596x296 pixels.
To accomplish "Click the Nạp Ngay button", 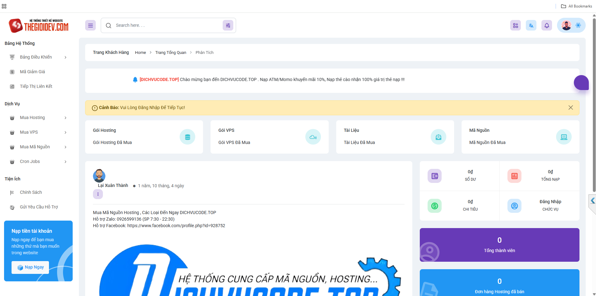I will click(x=30, y=267).
